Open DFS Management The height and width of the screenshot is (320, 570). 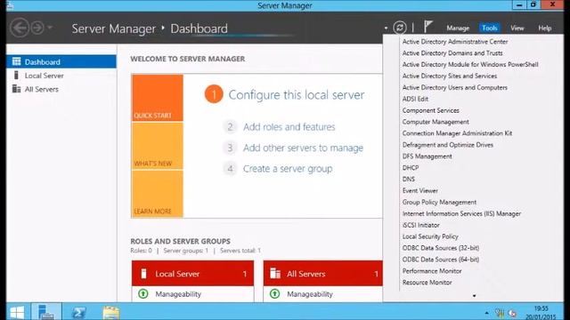point(427,156)
